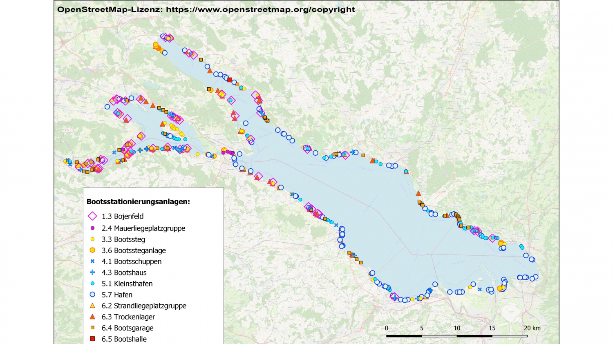Screen dimensions: 613x344
Task: Click the '15' scale bar label
Action: (x=492, y=328)
